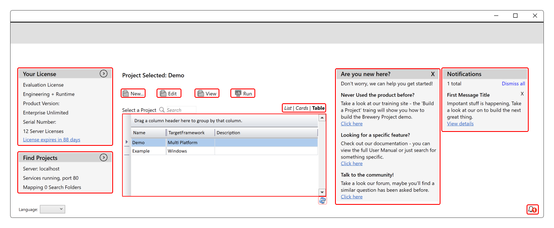Image resolution: width=554 pixels, height=228 pixels.
Task: Expand Your License panel arrow
Action: [103, 74]
